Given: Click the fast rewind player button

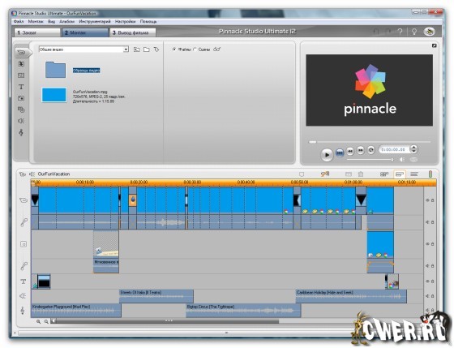Looking at the screenshot, I should pyautogui.click(x=350, y=151).
